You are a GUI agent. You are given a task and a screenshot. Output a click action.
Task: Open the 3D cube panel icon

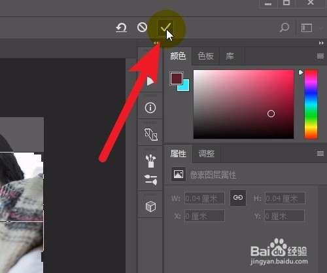[150, 206]
